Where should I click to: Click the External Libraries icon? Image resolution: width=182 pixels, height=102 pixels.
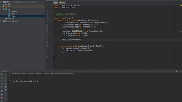(4, 21)
